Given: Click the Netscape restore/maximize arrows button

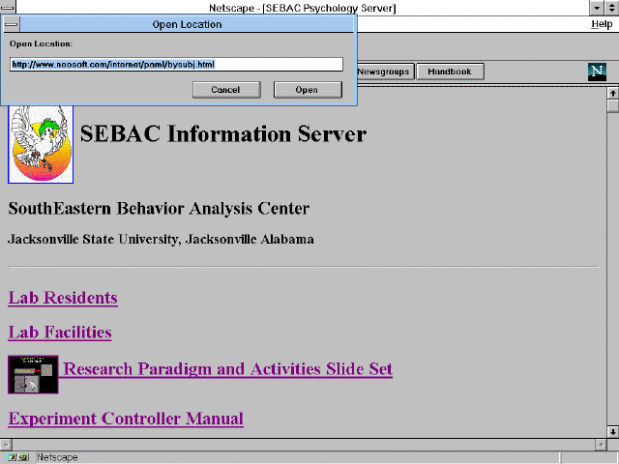Looking at the screenshot, I should (611, 8).
